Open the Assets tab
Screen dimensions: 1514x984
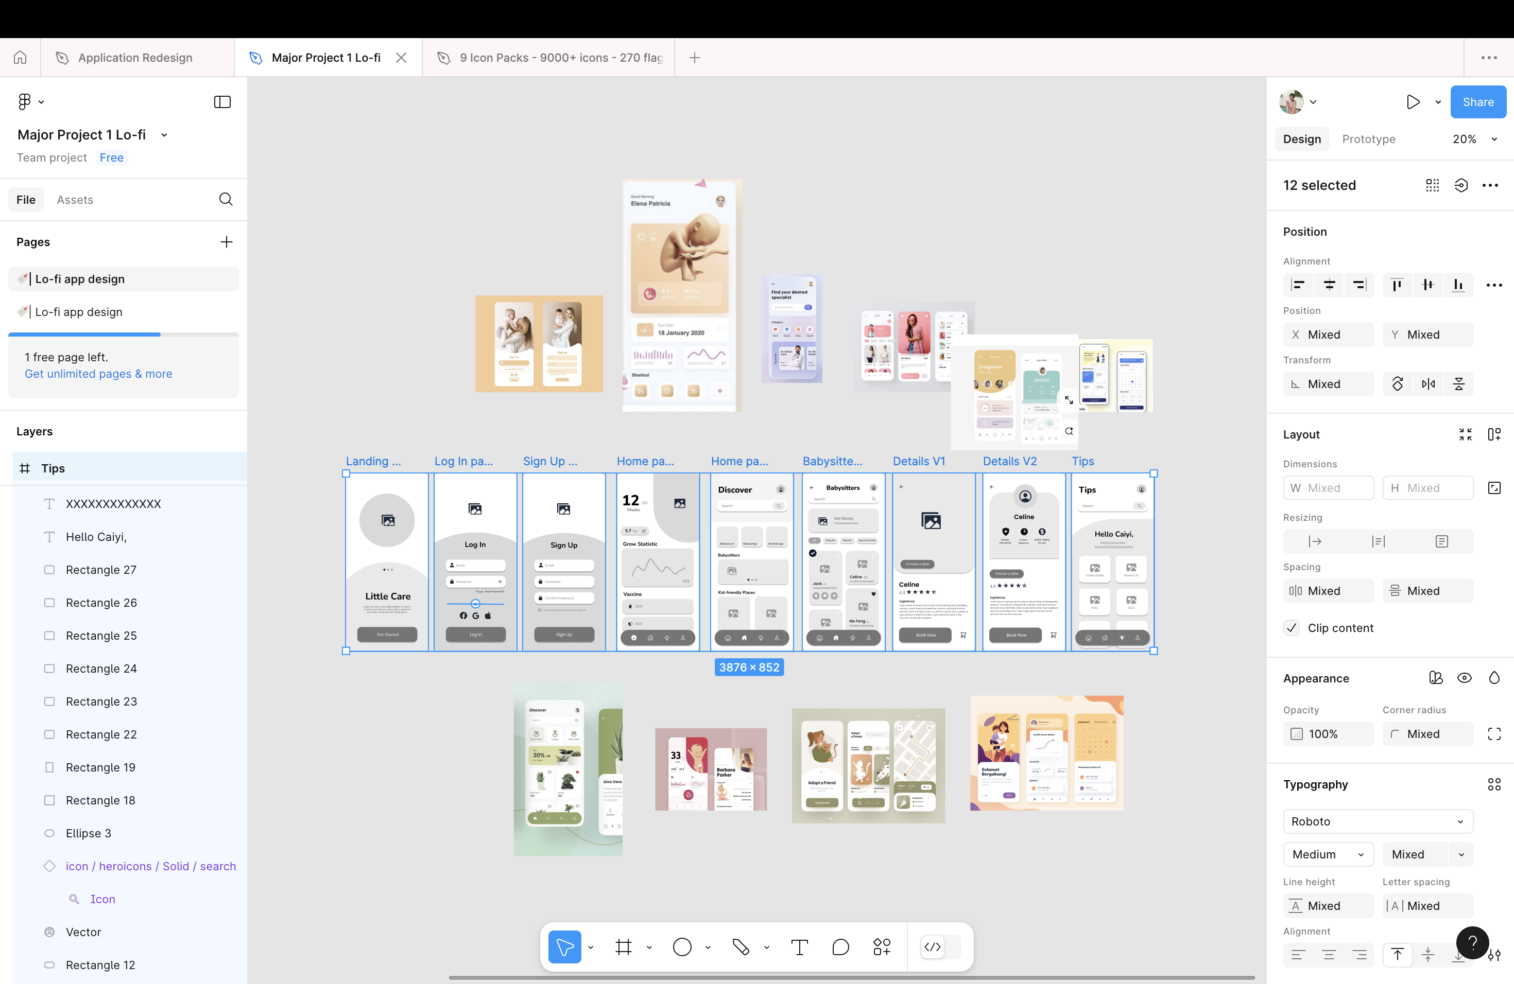pyautogui.click(x=75, y=200)
